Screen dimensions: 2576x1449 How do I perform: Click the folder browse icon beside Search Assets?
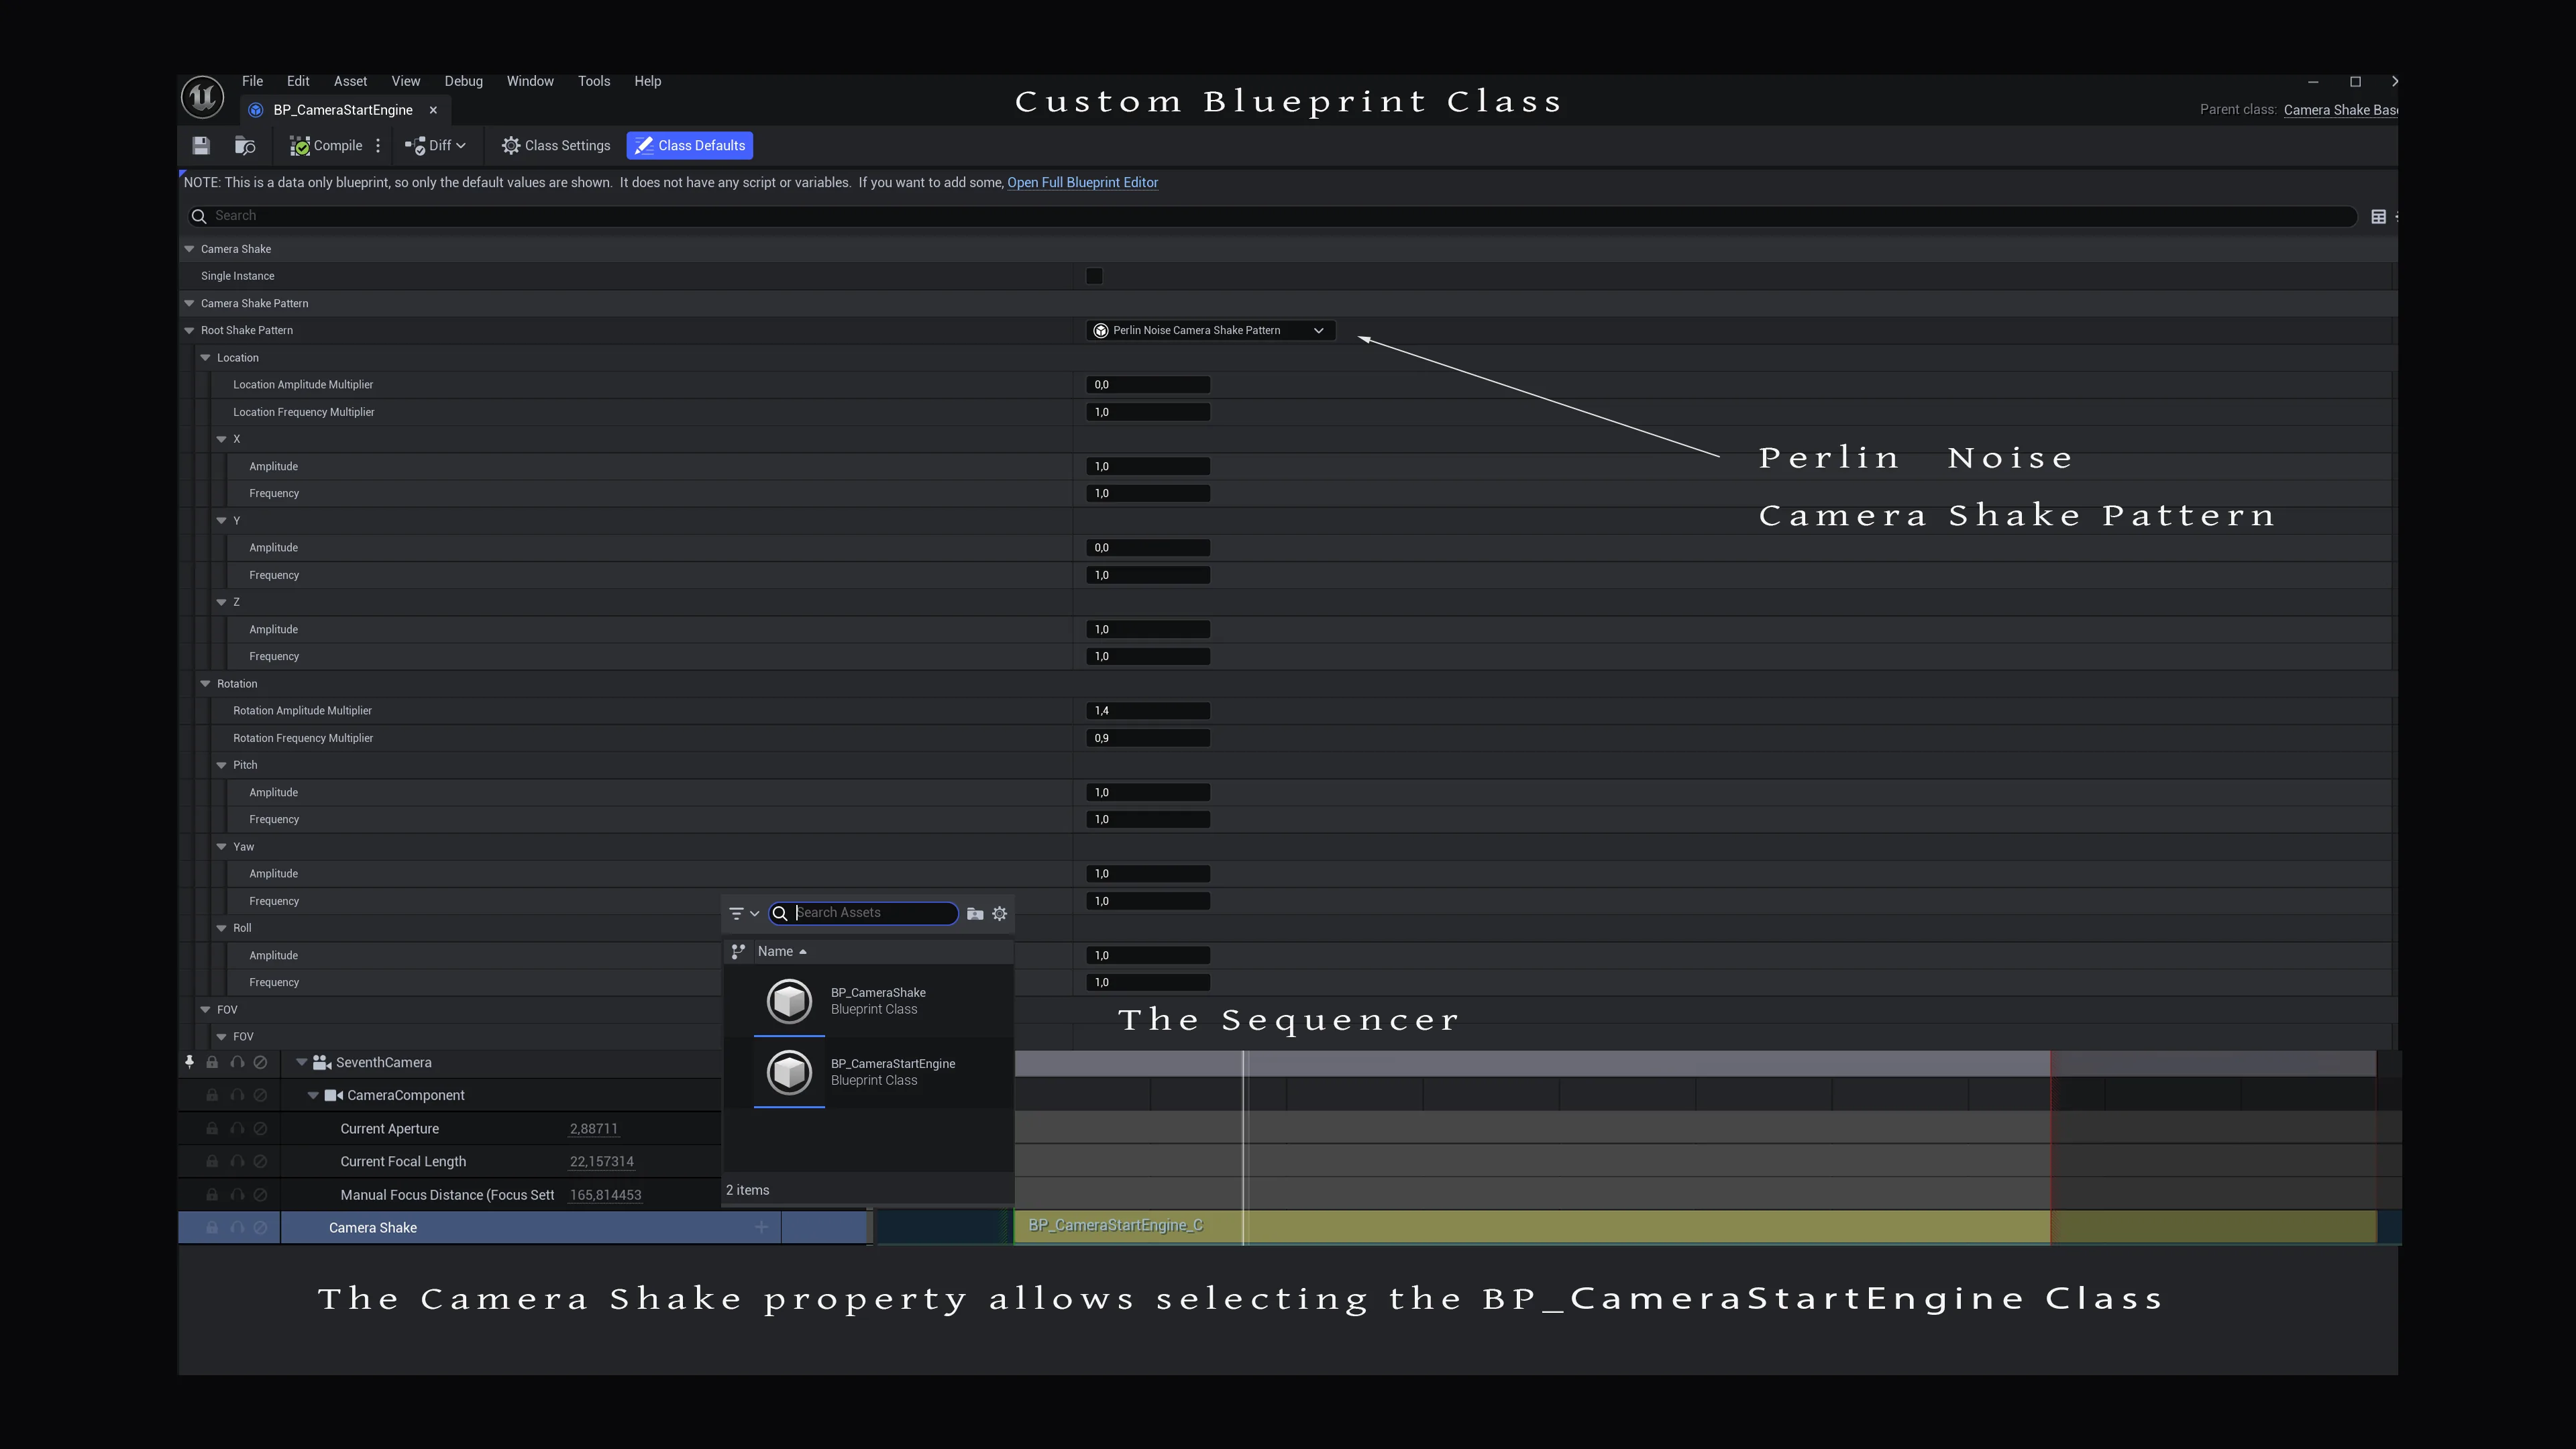pyautogui.click(x=975, y=913)
